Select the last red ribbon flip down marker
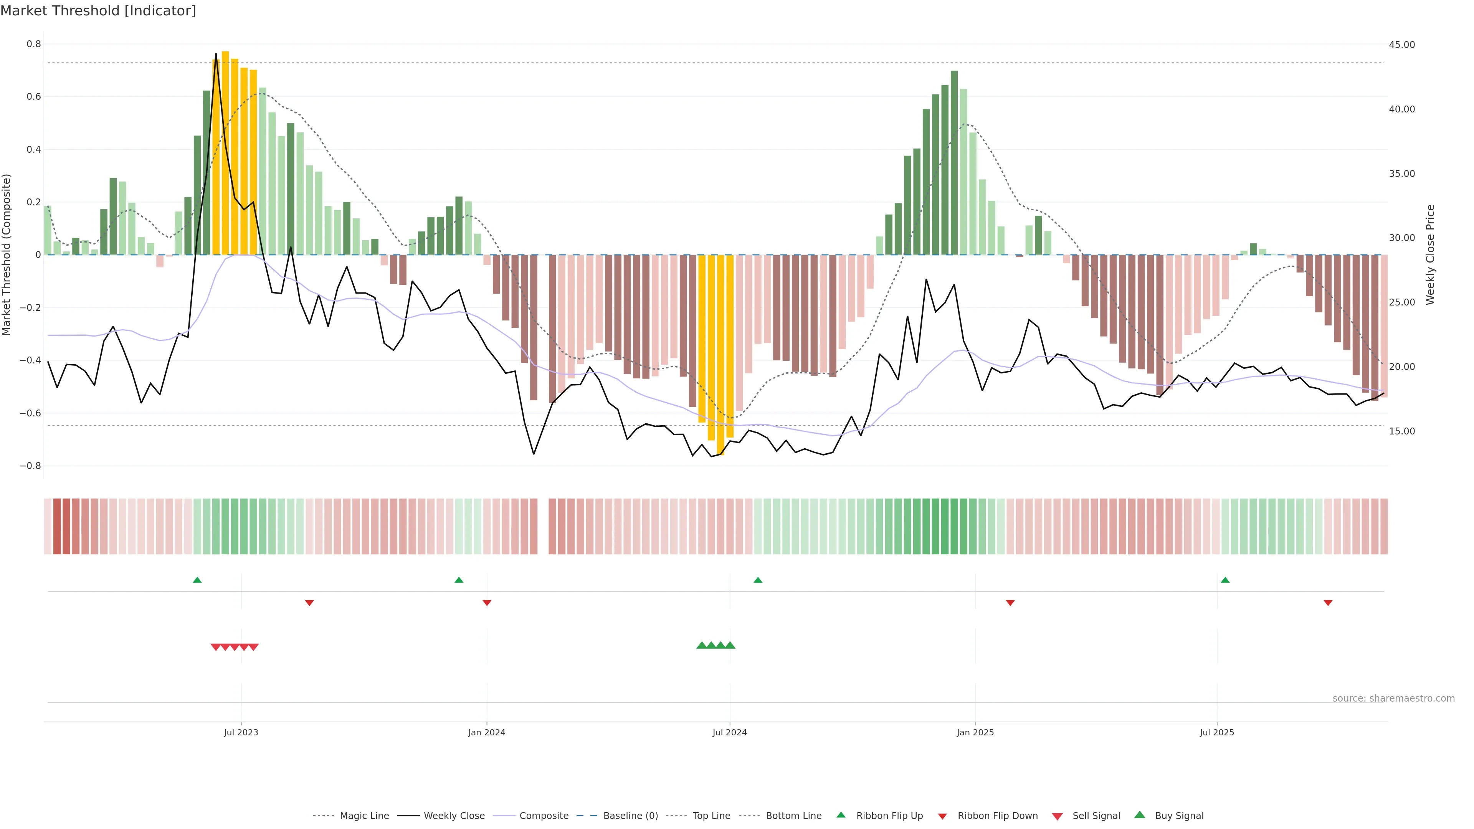 pyautogui.click(x=1328, y=603)
